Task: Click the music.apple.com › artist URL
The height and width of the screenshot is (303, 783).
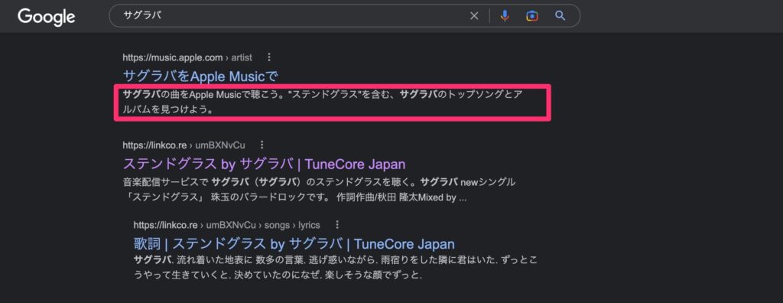Action: coord(187,57)
